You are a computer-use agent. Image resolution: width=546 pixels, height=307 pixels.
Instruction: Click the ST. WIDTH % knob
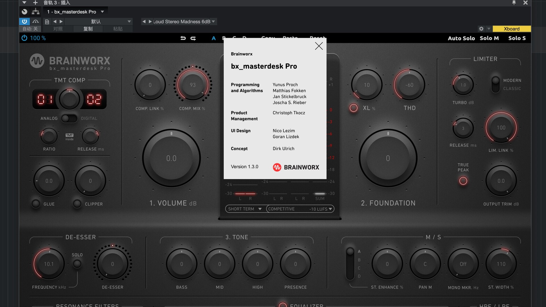(x=501, y=264)
